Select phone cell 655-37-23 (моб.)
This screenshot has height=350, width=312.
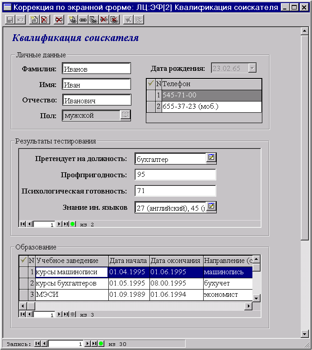pos(211,106)
